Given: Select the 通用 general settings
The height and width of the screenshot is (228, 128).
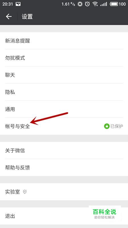Looking at the screenshot, I should pyautogui.click(x=64, y=109).
